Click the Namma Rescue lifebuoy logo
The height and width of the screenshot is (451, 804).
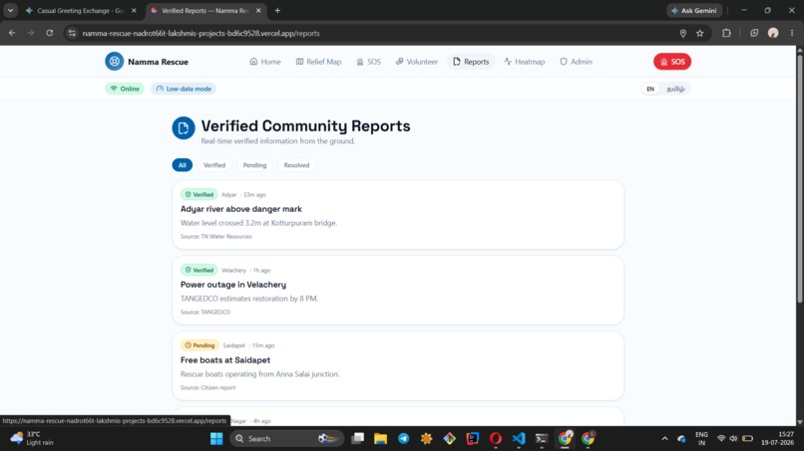115,62
